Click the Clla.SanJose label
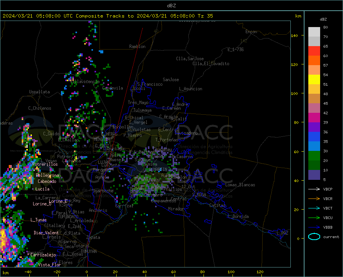Viewport: 343px width, 277px height. click(x=190, y=59)
